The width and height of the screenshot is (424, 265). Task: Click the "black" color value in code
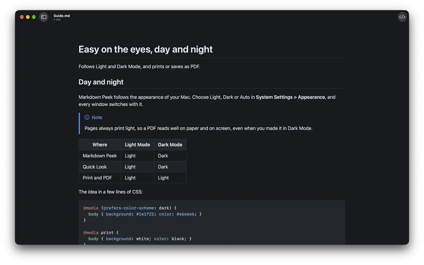(178, 239)
